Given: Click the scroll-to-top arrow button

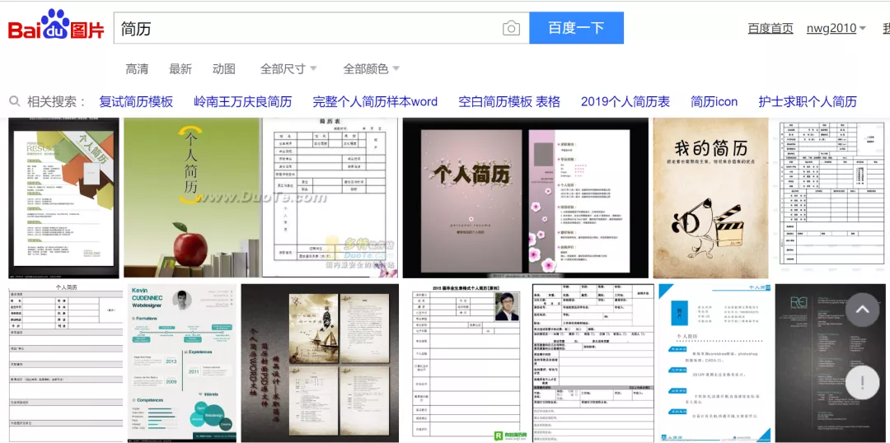Looking at the screenshot, I should pos(862,310).
